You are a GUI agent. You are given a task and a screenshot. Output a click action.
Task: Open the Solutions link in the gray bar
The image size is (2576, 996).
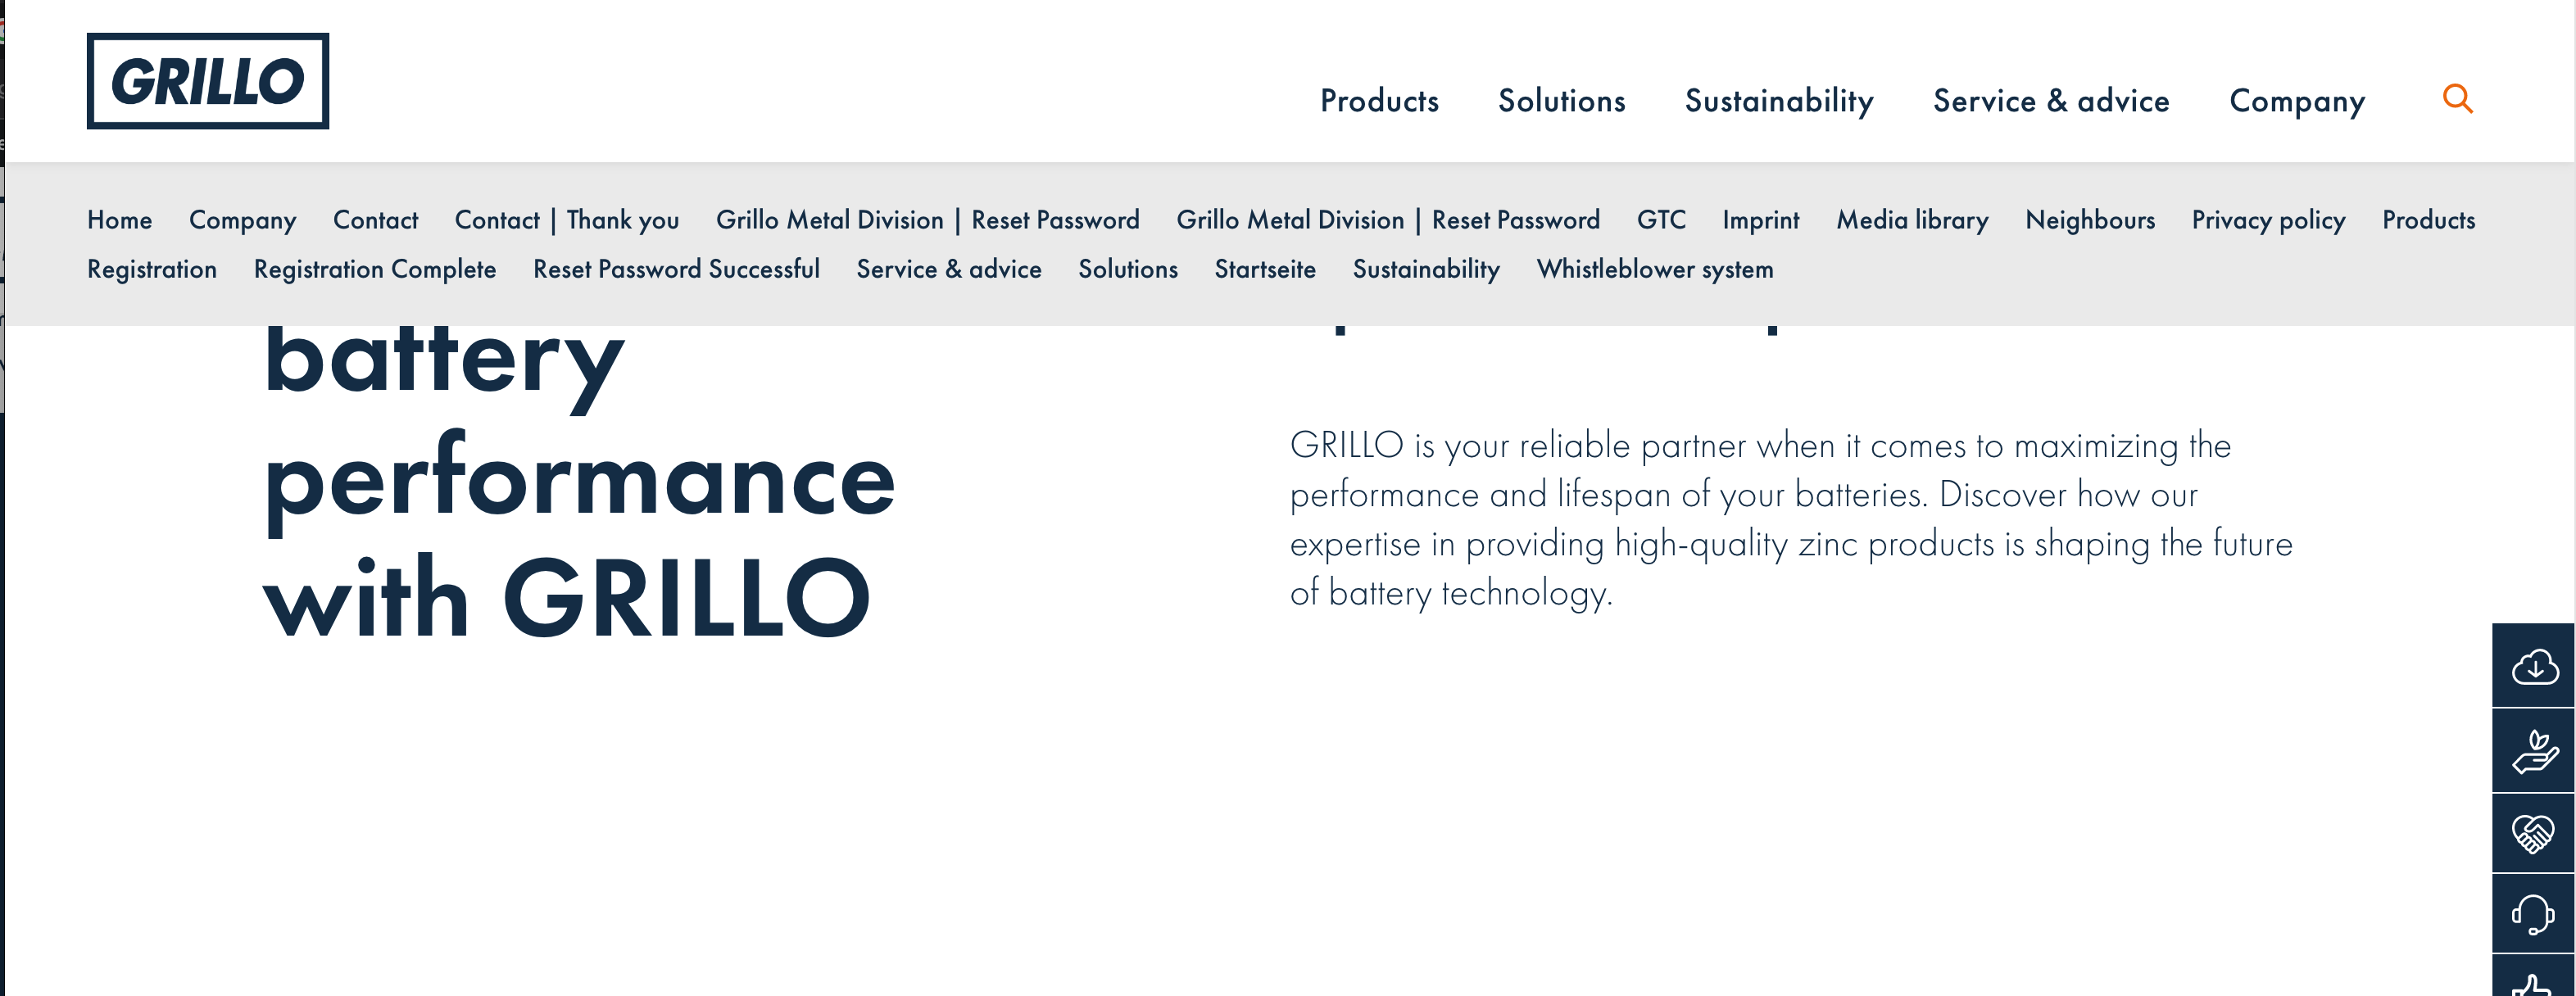coord(1128,270)
